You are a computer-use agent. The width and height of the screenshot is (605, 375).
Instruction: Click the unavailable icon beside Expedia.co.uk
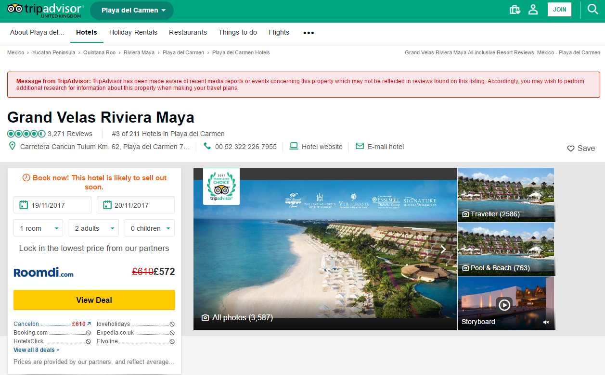click(x=172, y=333)
